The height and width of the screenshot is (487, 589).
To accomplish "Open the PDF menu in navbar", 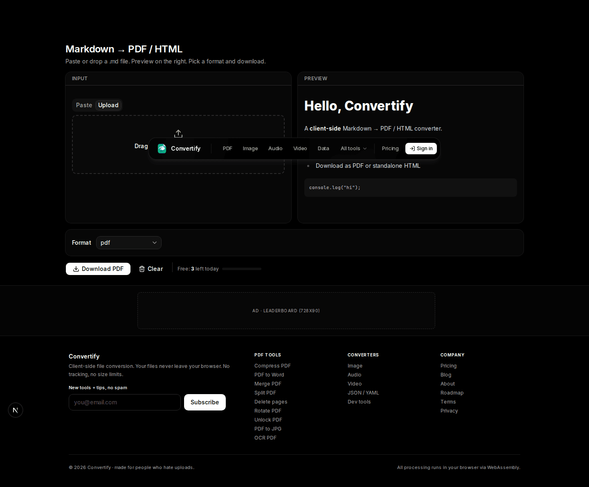I will coord(227,149).
